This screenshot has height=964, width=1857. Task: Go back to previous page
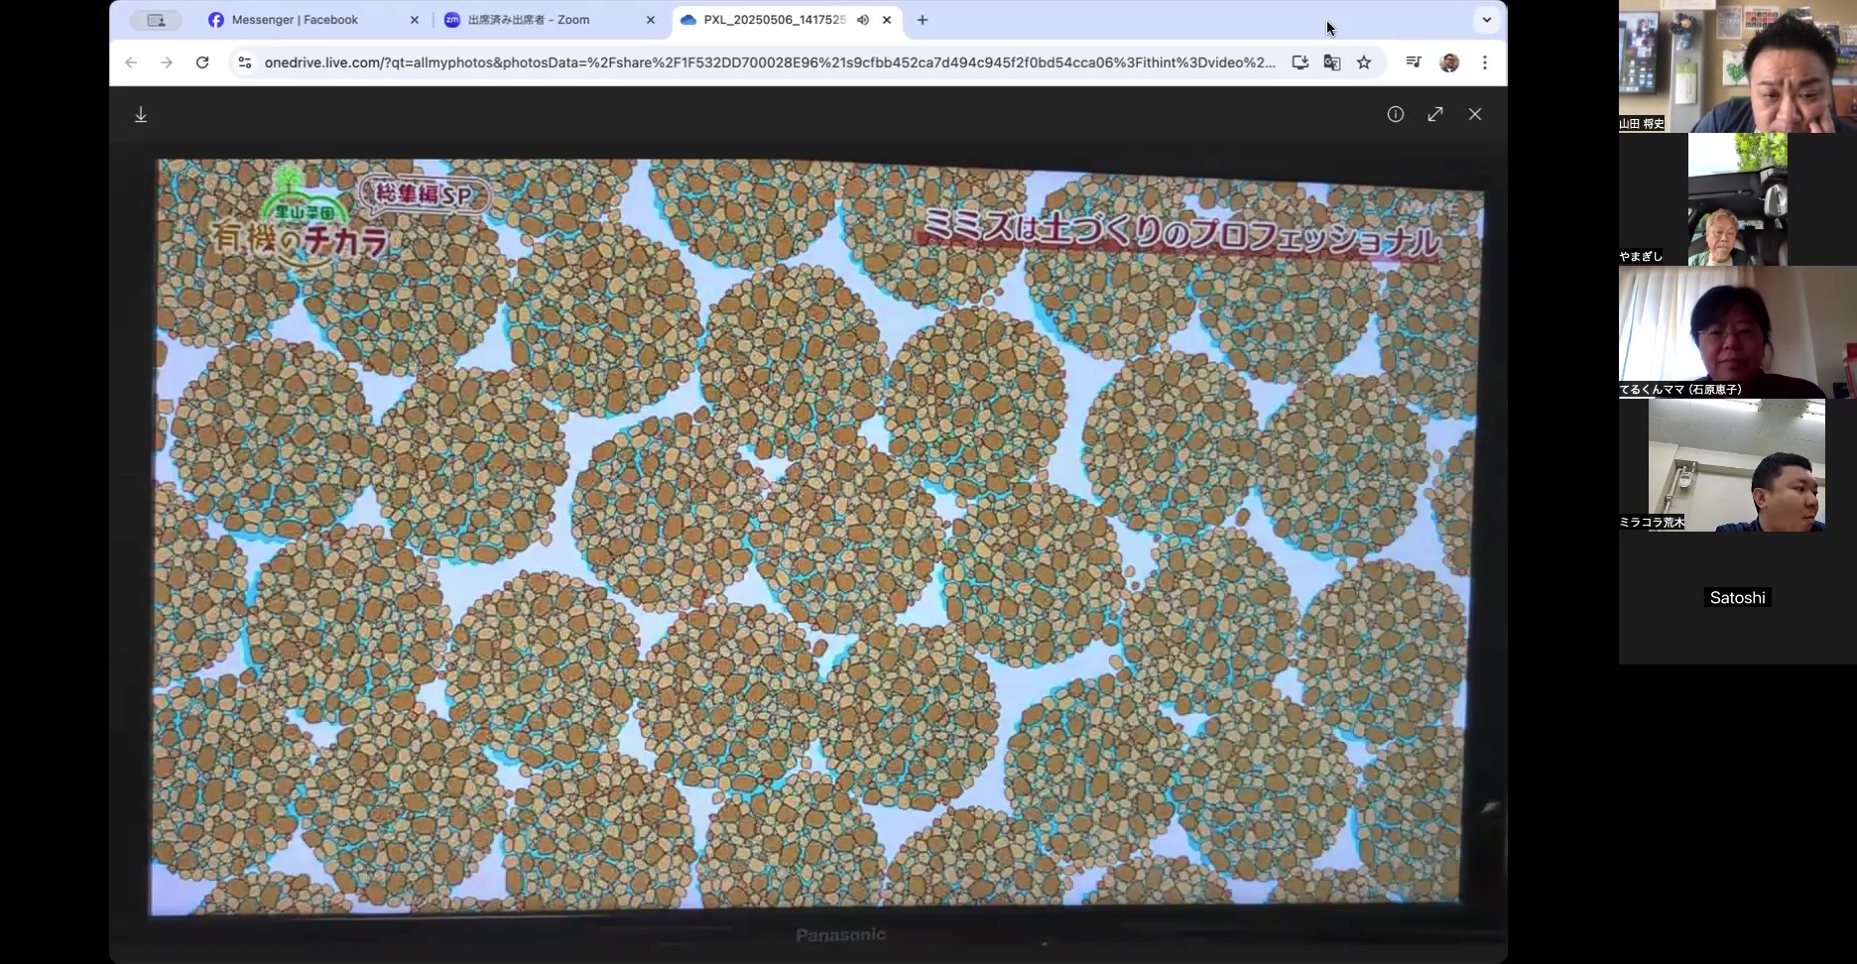(131, 62)
